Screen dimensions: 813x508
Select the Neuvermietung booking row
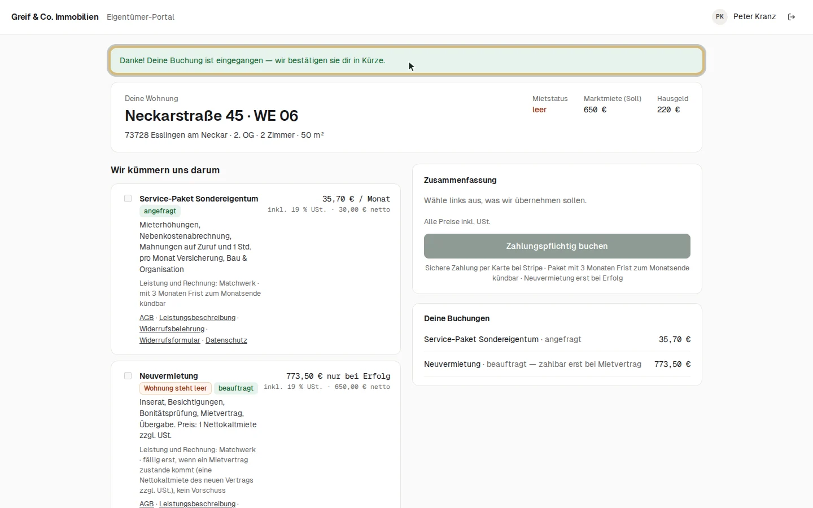click(x=557, y=365)
